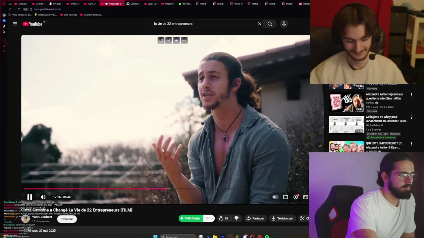This screenshot has width=424, height=238.
Task: Open the Yann Joubert channel name
Action: [x=42, y=217]
